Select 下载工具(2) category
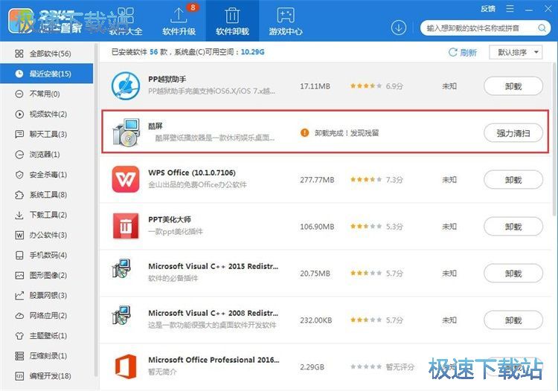This screenshot has height=391, width=558. 47,215
